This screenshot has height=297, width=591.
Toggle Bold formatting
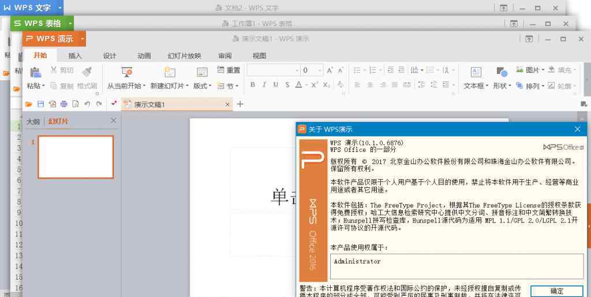coord(253,85)
